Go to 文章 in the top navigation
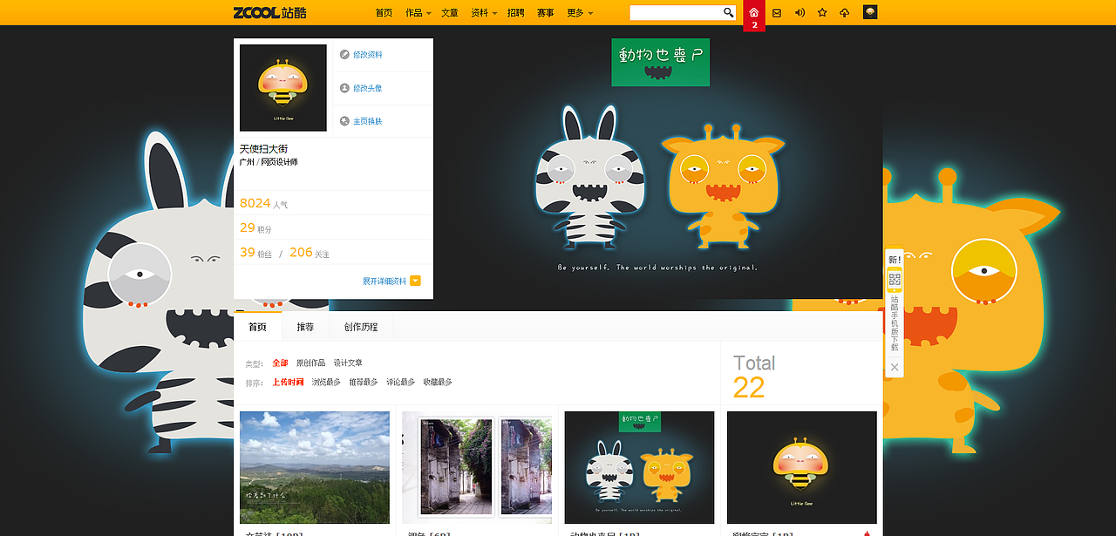This screenshot has width=1116, height=536. pos(450,12)
